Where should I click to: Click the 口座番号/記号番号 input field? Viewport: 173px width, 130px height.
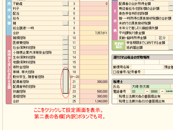point(159,72)
